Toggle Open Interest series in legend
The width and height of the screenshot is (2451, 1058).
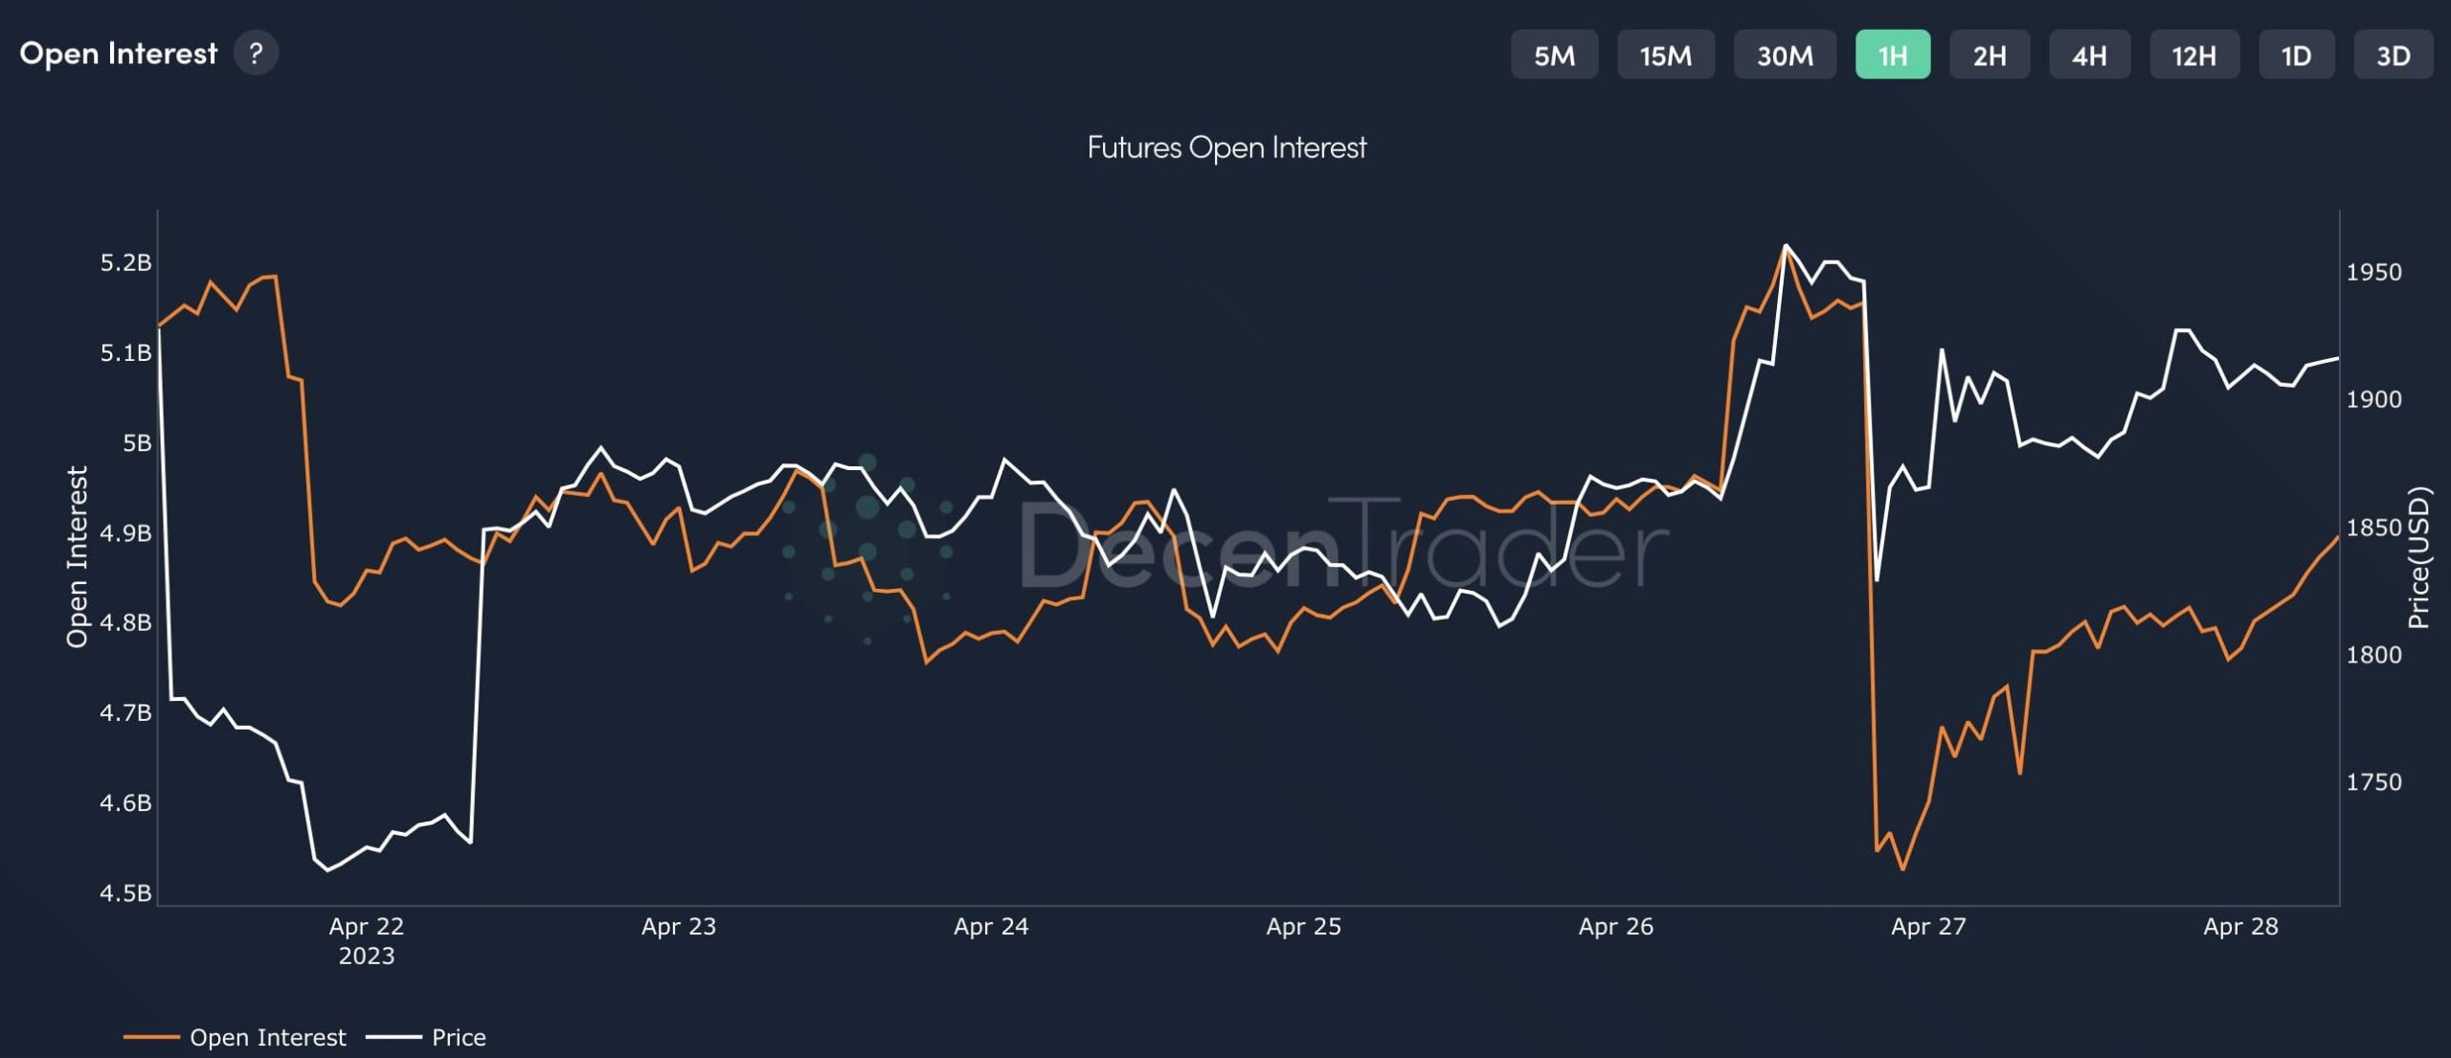[267, 1037]
